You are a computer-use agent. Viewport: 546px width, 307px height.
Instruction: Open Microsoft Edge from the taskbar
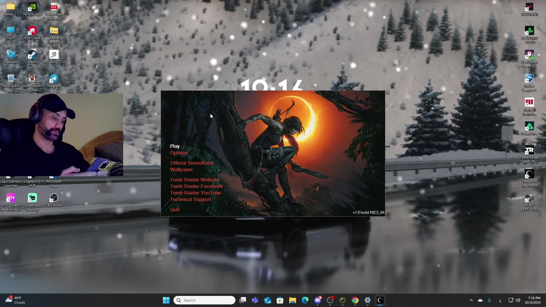coord(305,300)
